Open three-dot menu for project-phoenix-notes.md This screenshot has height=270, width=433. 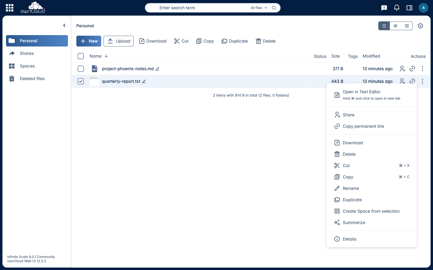click(x=422, y=69)
